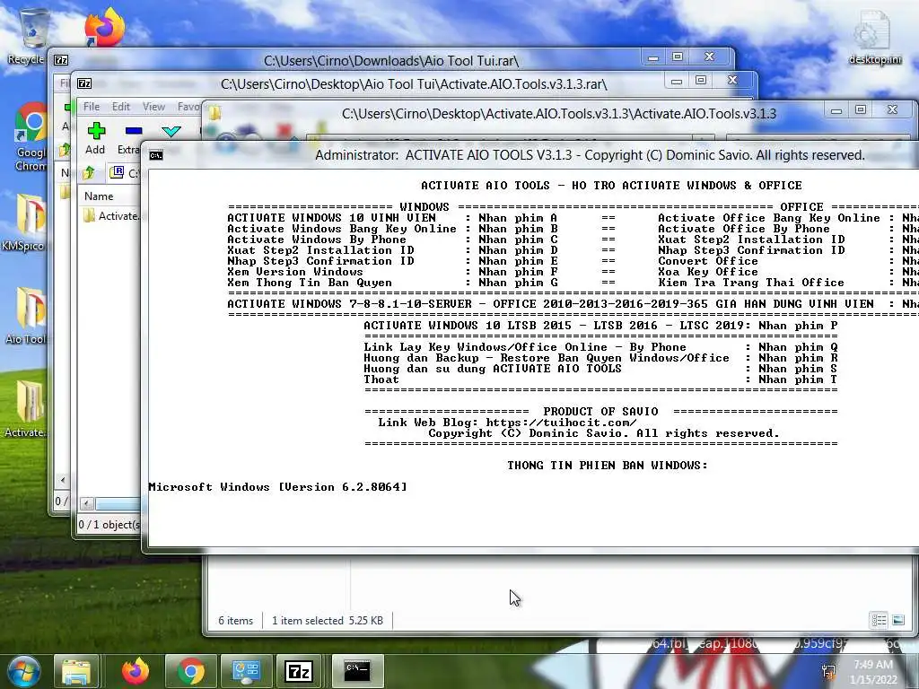
Task: Click the scroll-left arrow in rear 7-Zip window
Action: [x=62, y=481]
